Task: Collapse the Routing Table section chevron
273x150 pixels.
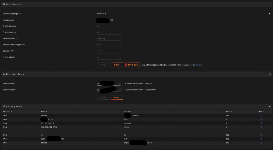Action: point(269,107)
